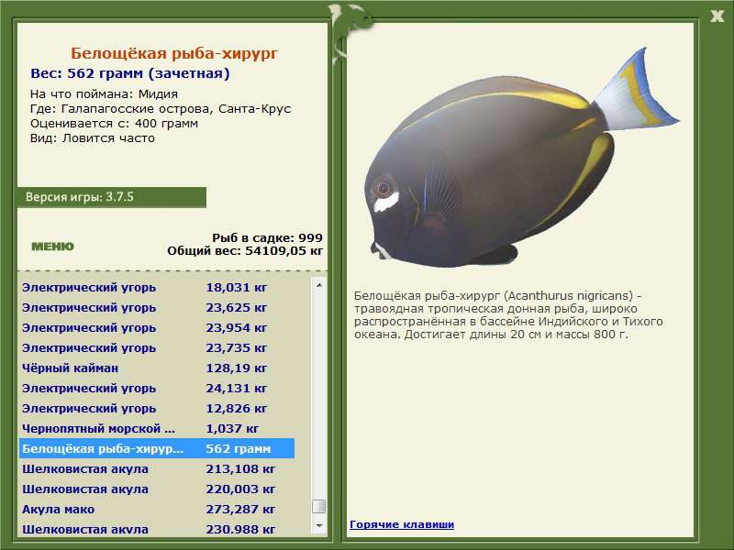Click the Вид: Ловится часто line
Screen dimensions: 734x550
tap(93, 138)
